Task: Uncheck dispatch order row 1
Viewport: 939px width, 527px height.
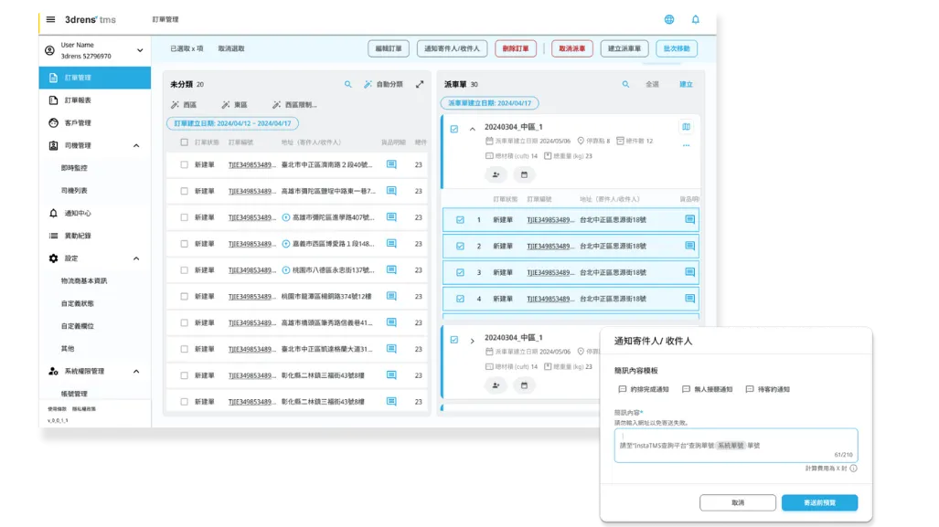Action: [x=460, y=219]
